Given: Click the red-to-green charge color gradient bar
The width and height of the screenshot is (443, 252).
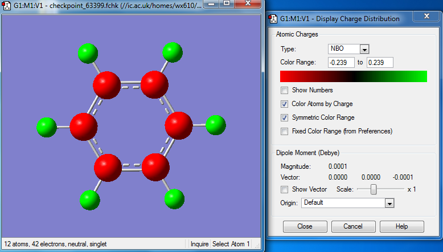Looking at the screenshot, I should point(354,76).
